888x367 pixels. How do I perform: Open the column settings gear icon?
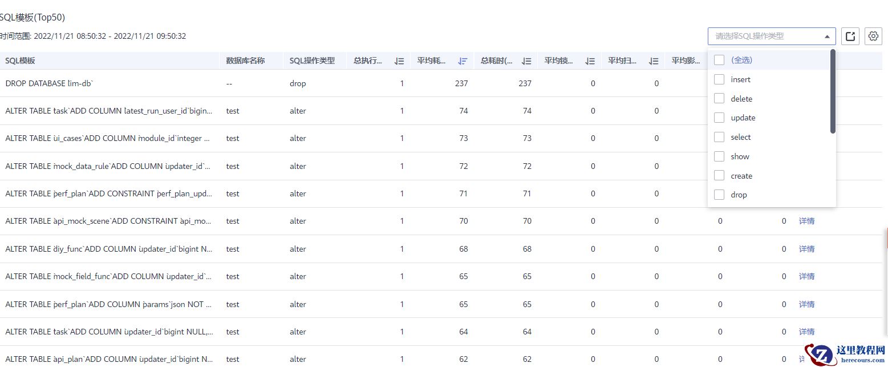coord(873,37)
